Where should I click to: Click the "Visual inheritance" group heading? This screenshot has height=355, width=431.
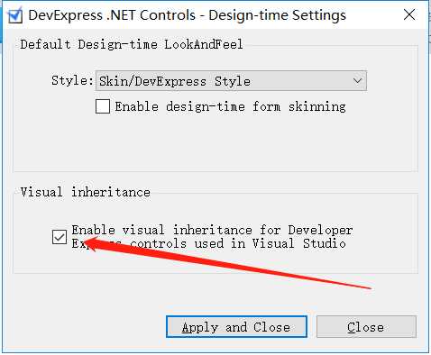86,192
